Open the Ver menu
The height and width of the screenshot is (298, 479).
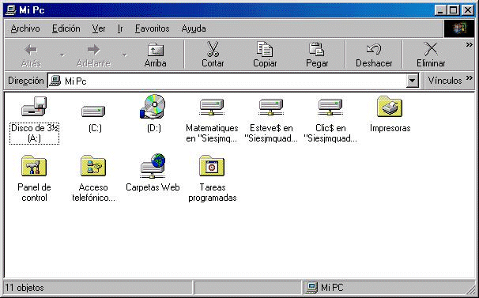pyautogui.click(x=99, y=28)
